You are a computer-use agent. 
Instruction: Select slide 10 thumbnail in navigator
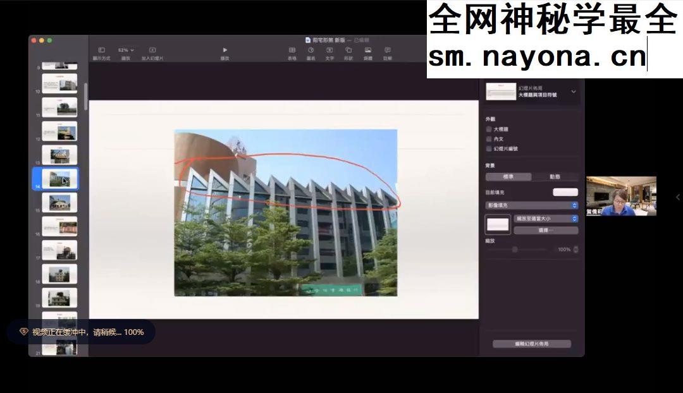(59, 83)
